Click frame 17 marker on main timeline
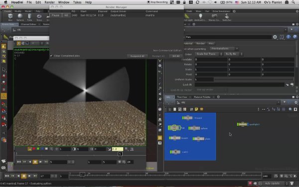This screenshot has width=299, height=187. pyautogui.click(x=82, y=174)
